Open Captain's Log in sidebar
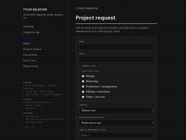The height and width of the screenshot is (140, 186). (31, 32)
